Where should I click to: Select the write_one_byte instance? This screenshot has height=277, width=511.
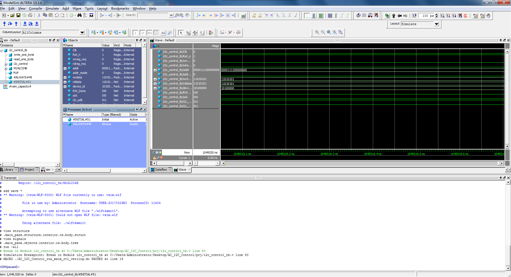coord(24,55)
